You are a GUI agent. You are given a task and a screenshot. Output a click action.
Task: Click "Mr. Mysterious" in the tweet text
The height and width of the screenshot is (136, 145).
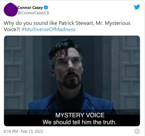(113, 23)
